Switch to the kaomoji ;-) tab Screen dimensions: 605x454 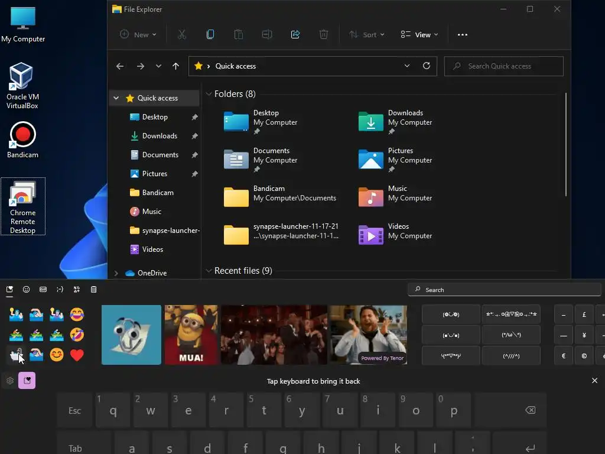click(x=60, y=290)
